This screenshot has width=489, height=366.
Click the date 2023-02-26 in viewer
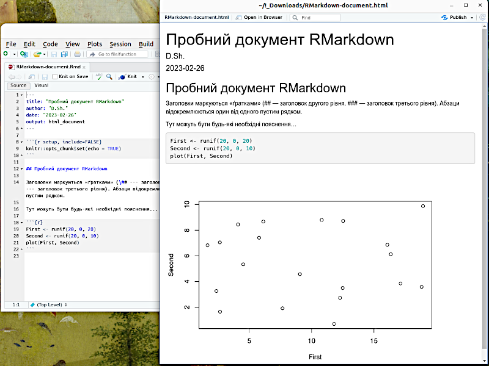click(185, 68)
